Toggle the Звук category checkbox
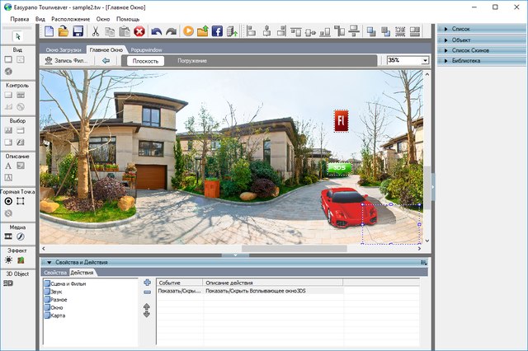This screenshot has width=528, height=351. pos(47,292)
